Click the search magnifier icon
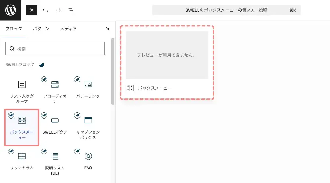Screen dimensions: 330x183 point(12,49)
